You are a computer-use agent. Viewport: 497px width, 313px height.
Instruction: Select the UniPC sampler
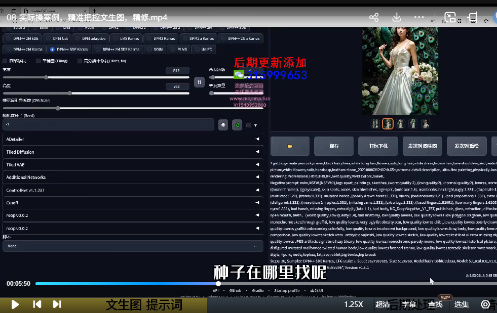(x=203, y=50)
